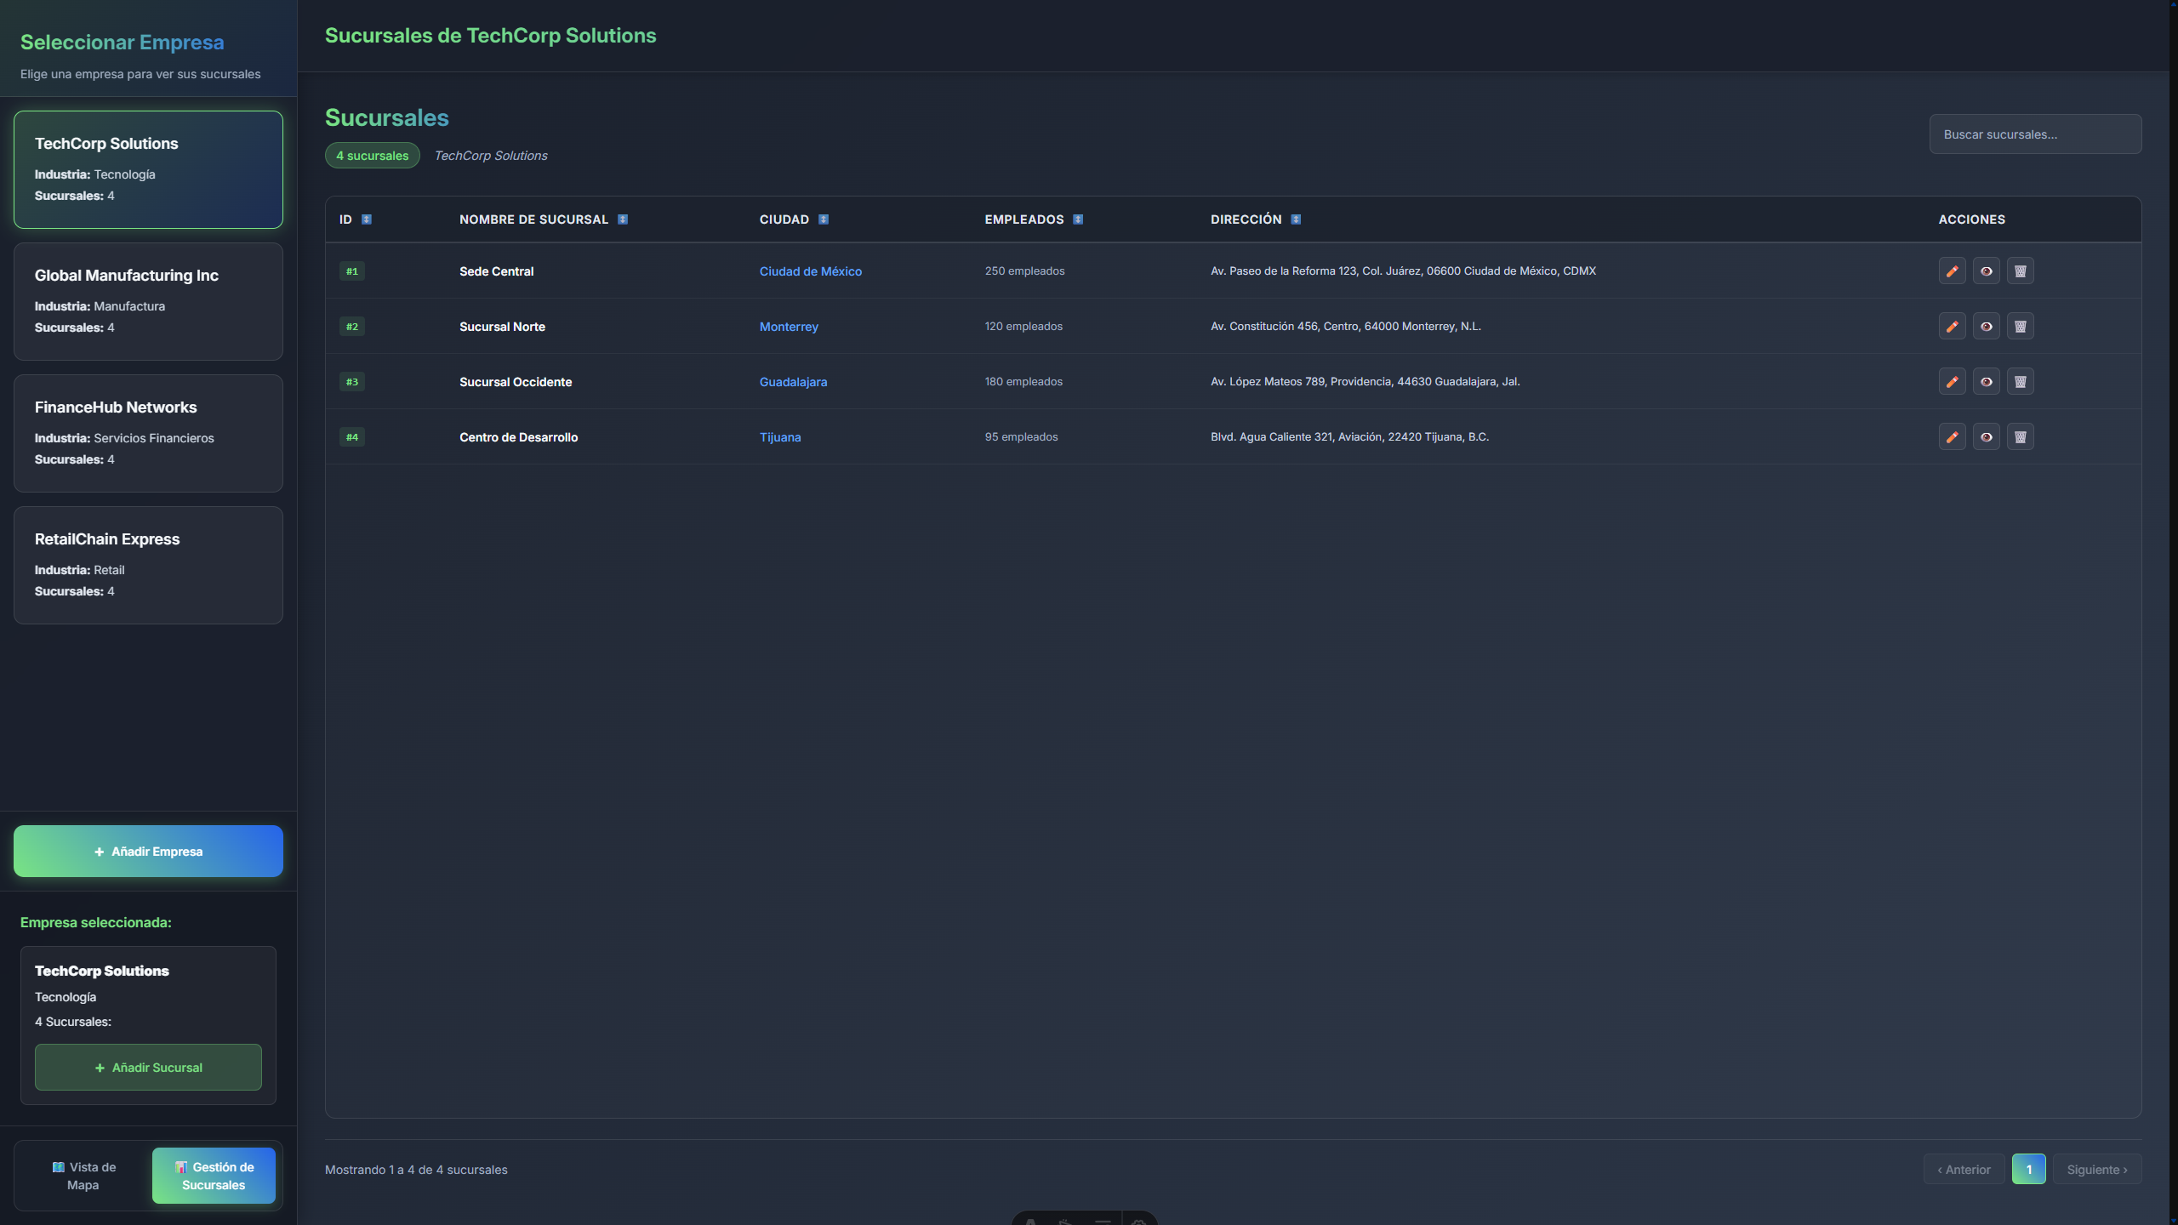The width and height of the screenshot is (2178, 1225).
Task: Click the Buscar sucursales search field
Action: click(x=2034, y=134)
